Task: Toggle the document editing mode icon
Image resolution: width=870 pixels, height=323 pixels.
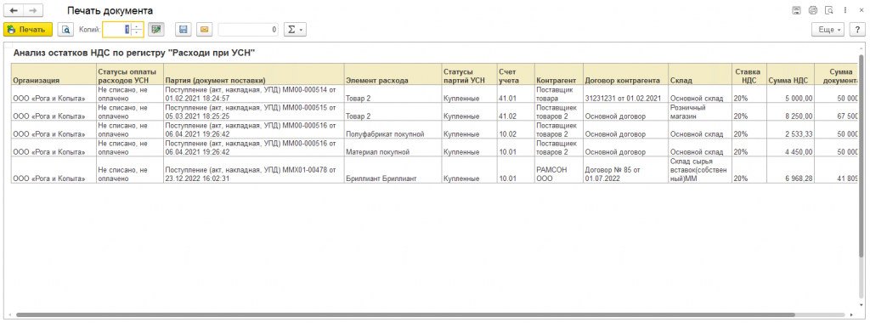Action: [156, 30]
